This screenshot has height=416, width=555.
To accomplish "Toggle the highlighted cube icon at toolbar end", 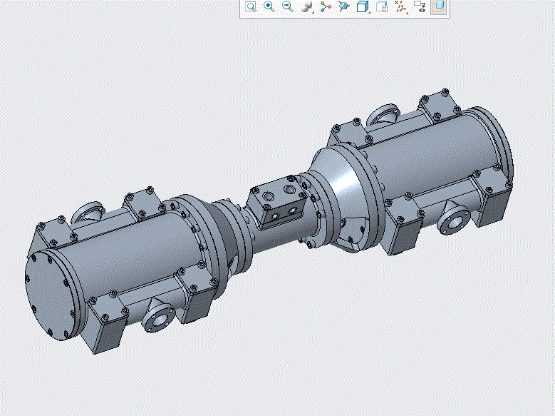I will tap(439, 6).
